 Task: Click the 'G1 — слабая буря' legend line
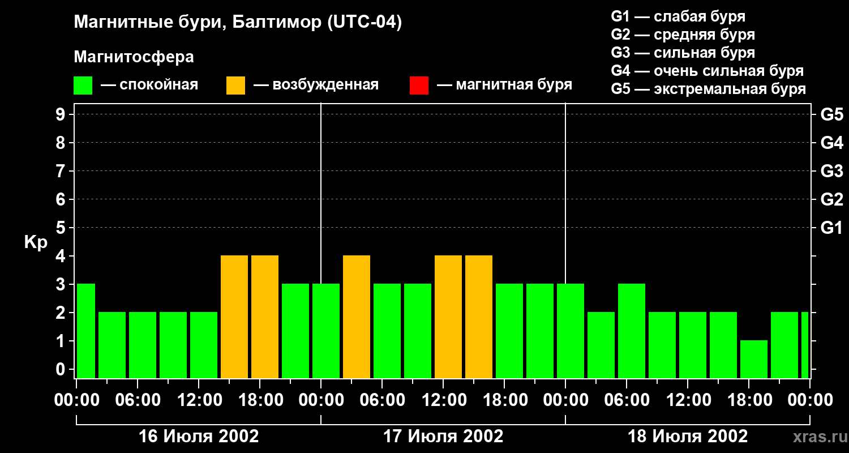click(x=678, y=16)
